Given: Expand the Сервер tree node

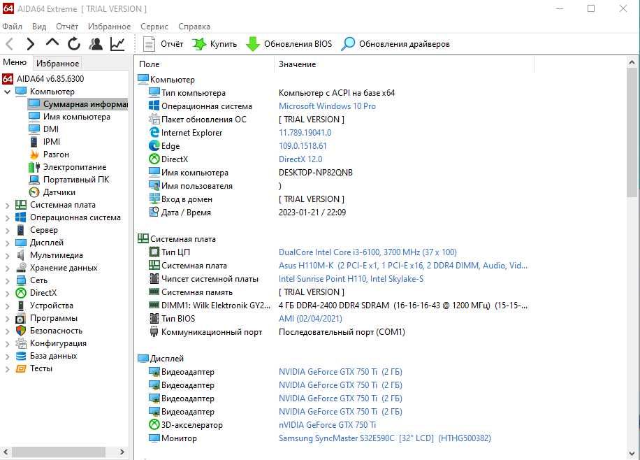Looking at the screenshot, I should tap(7, 231).
